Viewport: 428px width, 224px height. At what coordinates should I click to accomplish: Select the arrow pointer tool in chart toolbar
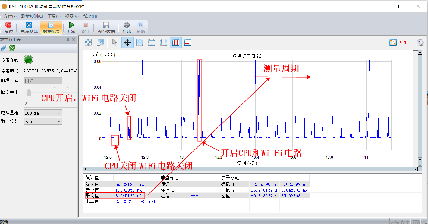pos(115,42)
